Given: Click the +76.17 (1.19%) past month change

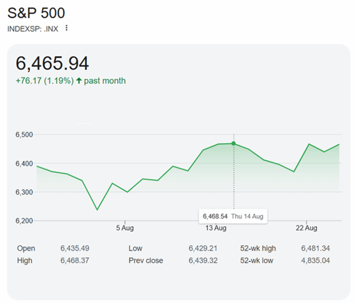Looking at the screenshot, I should 71,81.
